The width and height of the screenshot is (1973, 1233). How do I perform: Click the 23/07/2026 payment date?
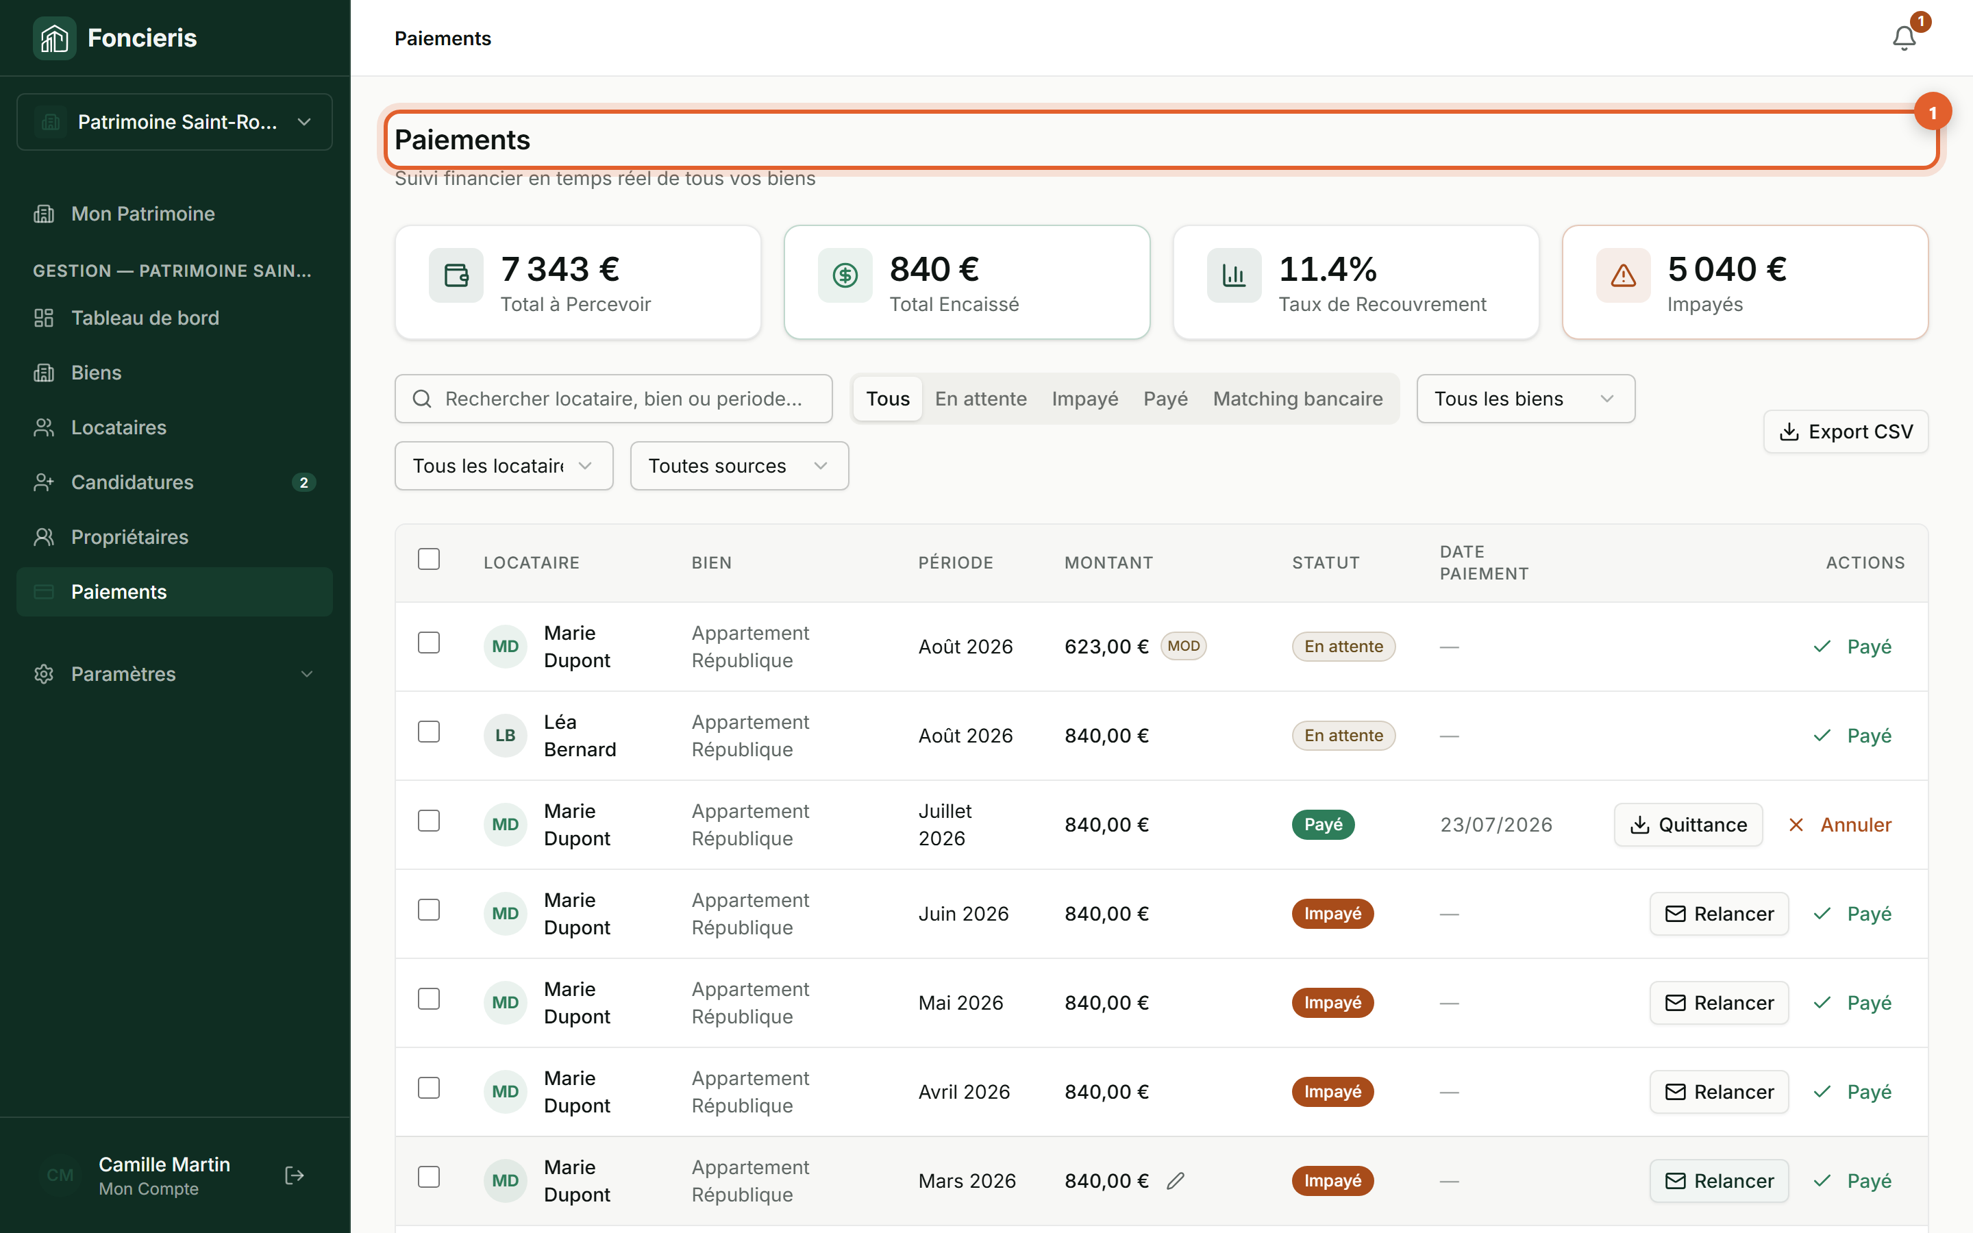[1496, 825]
